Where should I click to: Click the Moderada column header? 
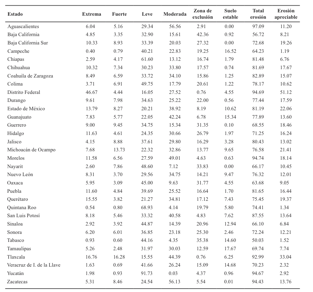click(x=175, y=14)
